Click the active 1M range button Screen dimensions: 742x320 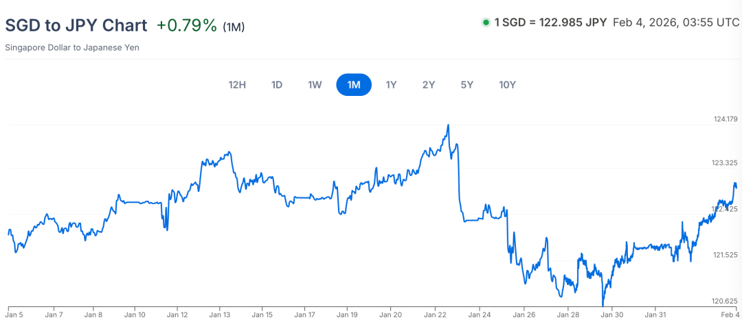coord(354,85)
